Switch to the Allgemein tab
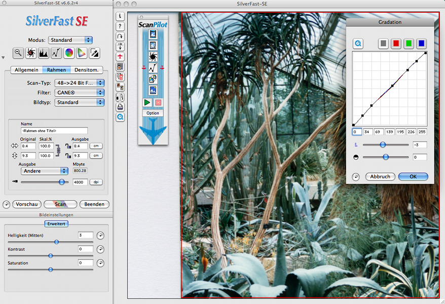This screenshot has width=445, height=304. (x=27, y=70)
